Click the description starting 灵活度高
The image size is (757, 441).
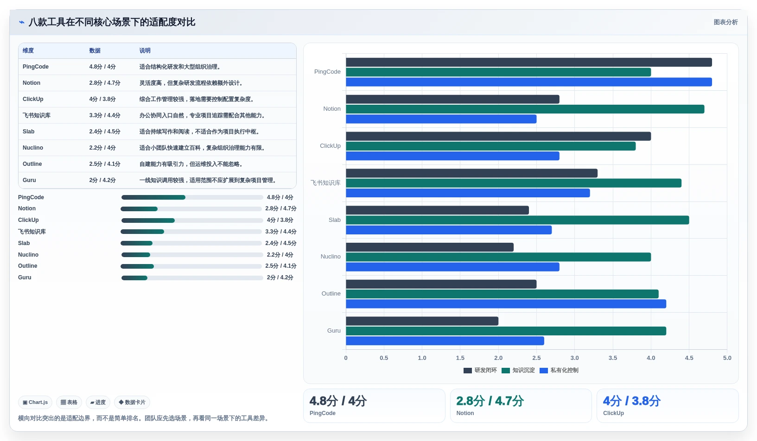coord(192,83)
